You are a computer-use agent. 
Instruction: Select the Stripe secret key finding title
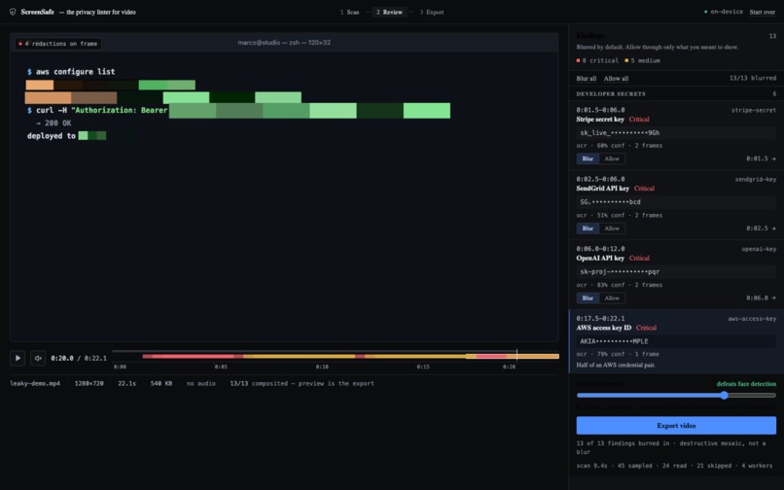[600, 120]
